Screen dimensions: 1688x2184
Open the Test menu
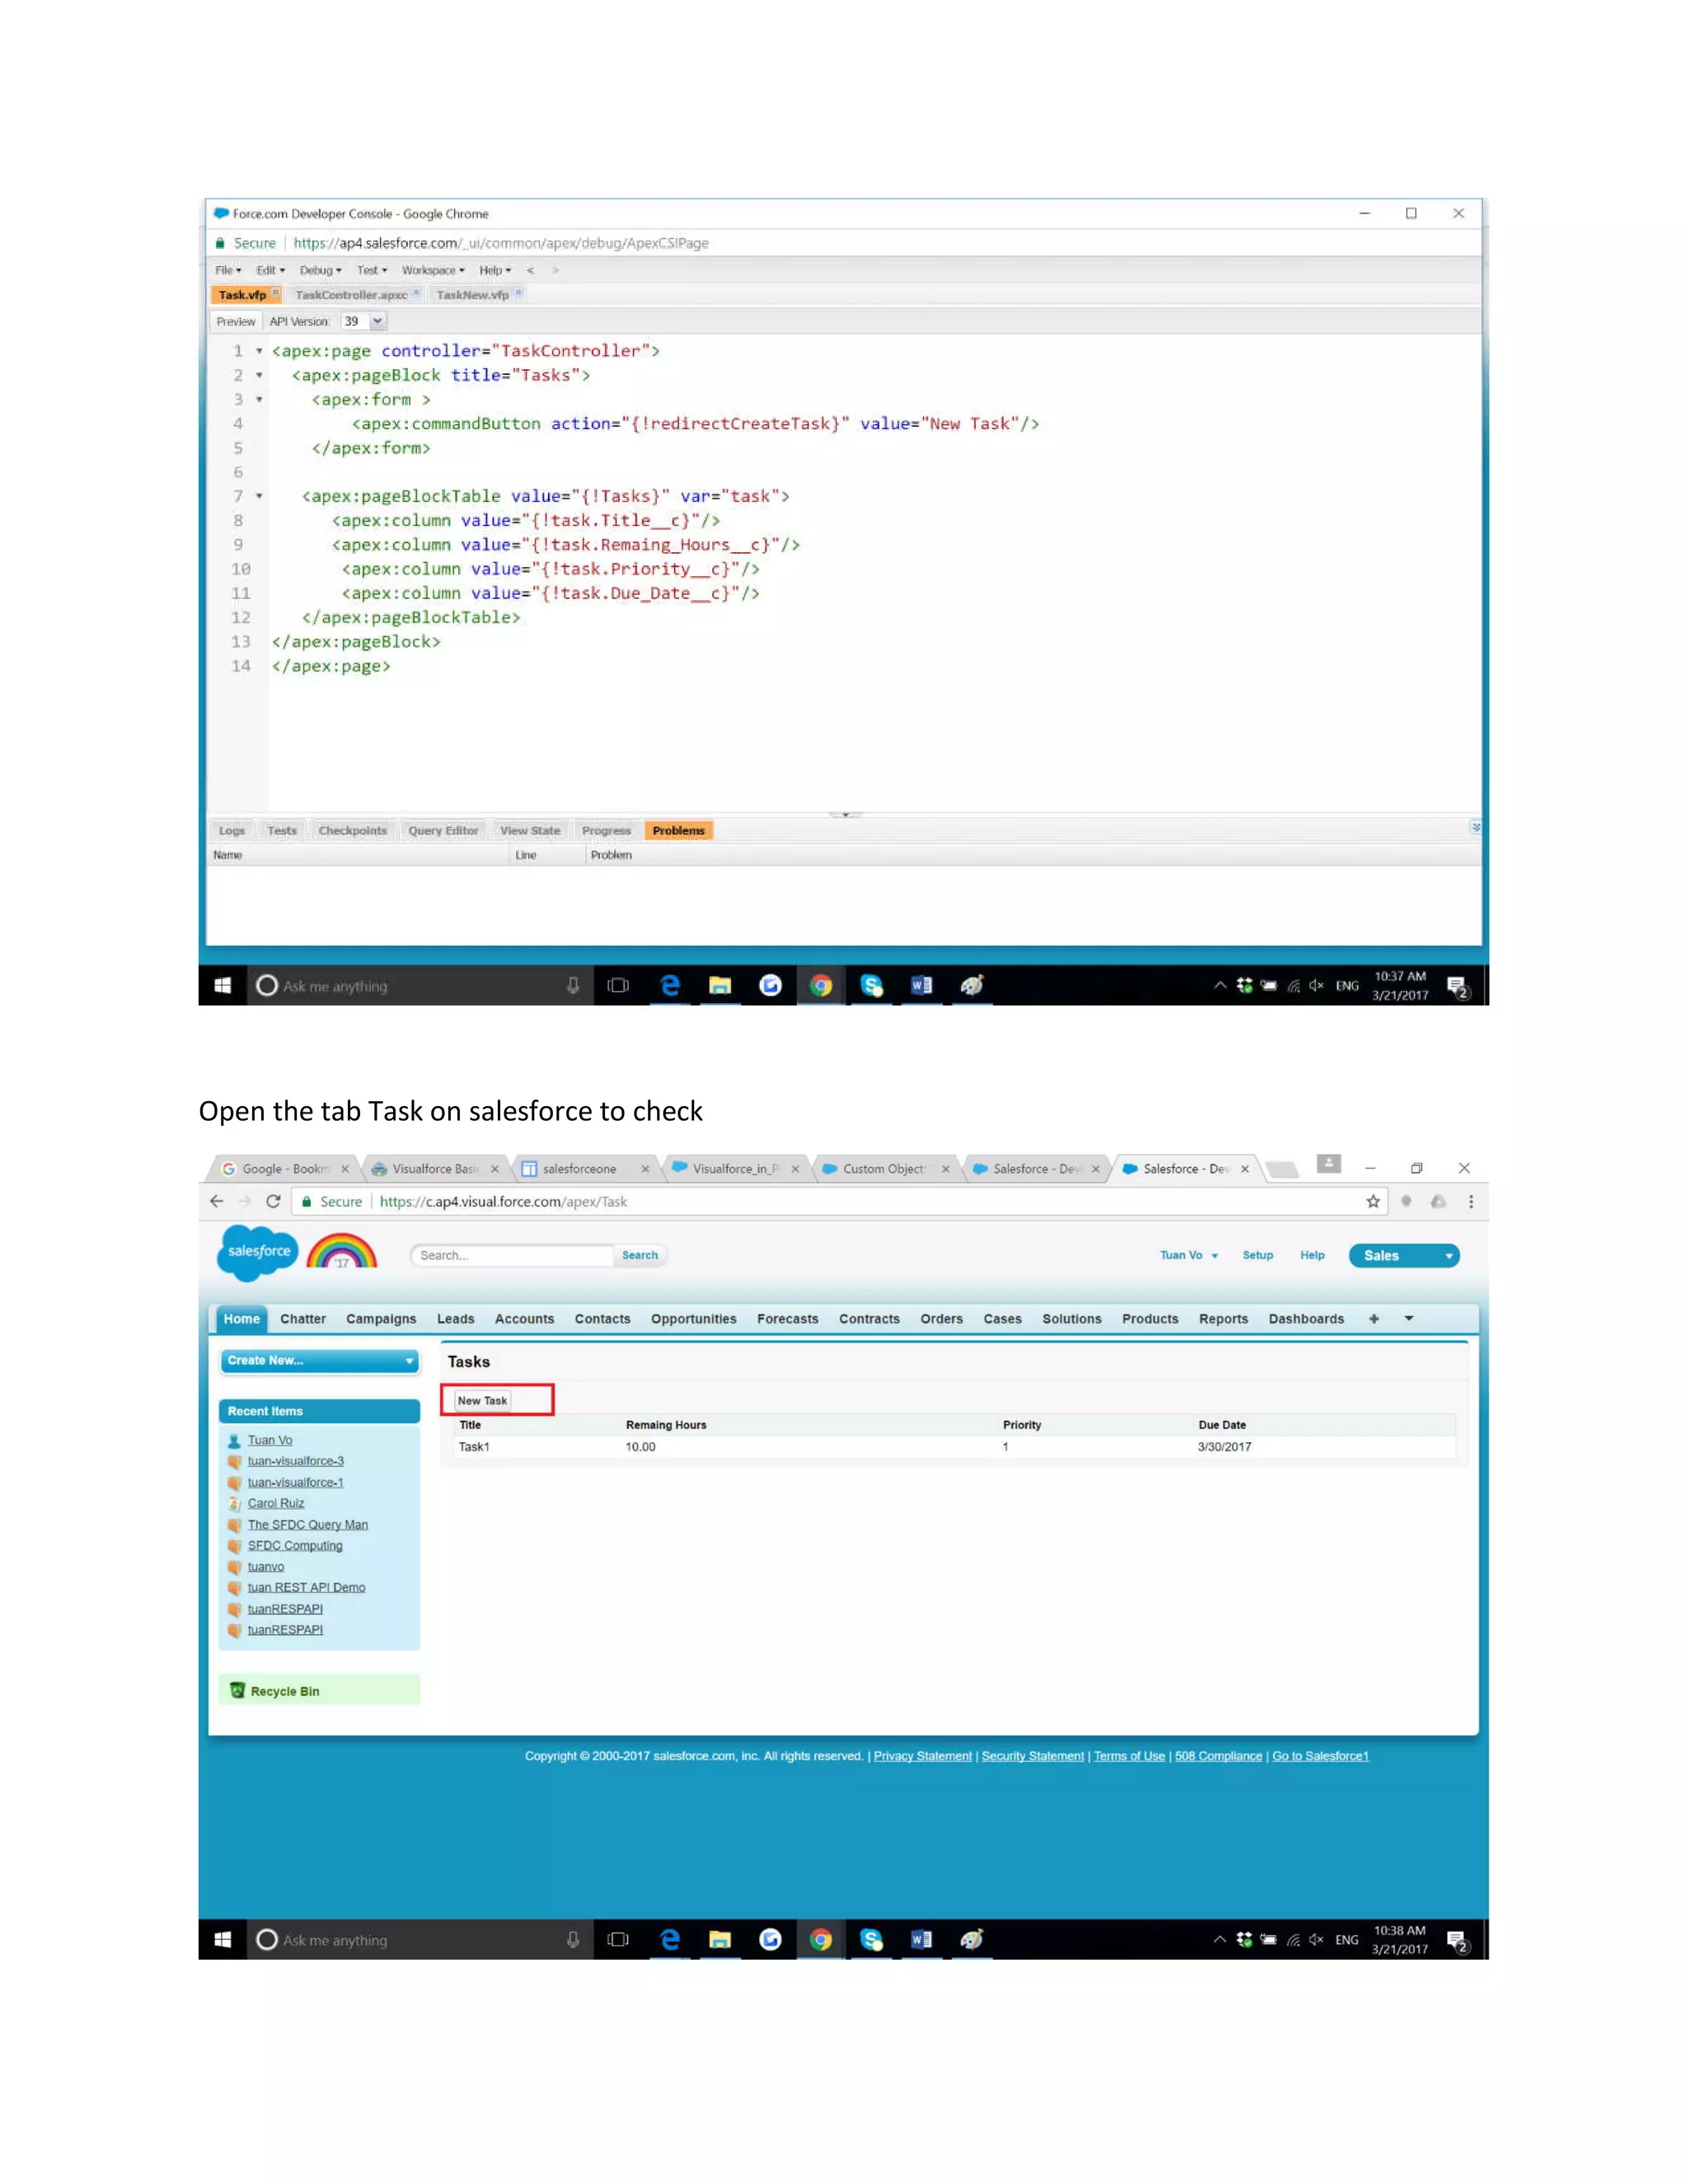(372, 270)
